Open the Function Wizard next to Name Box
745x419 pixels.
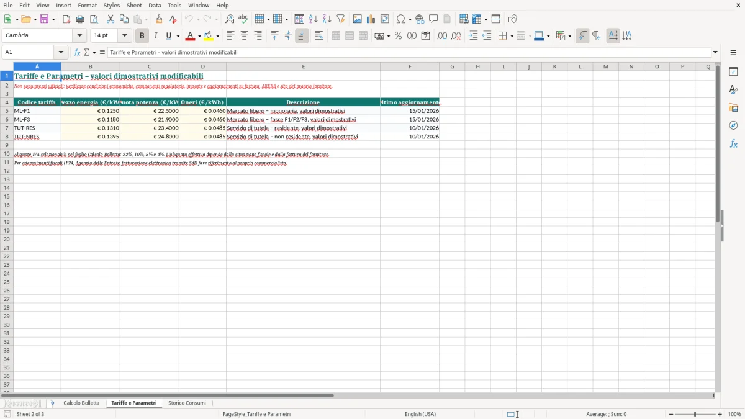[78, 52]
